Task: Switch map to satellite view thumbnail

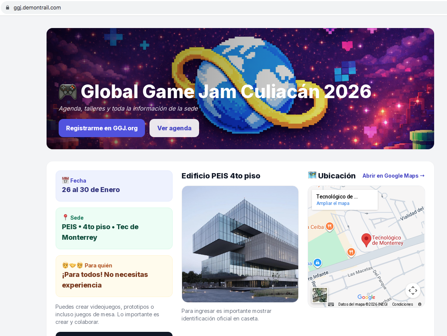Action: pyautogui.click(x=320, y=295)
